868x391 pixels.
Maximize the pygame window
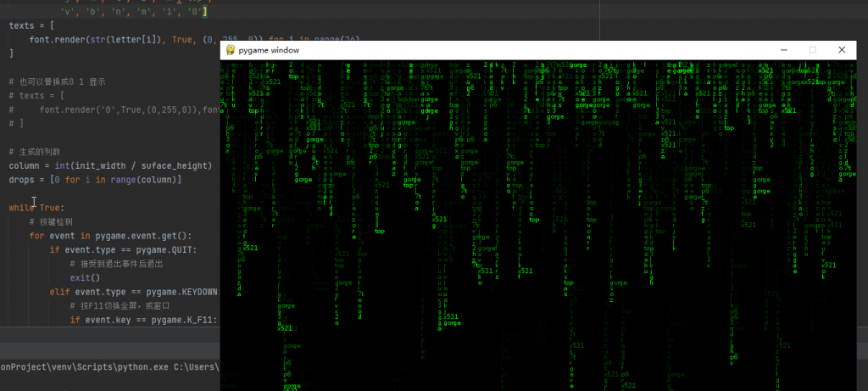813,50
